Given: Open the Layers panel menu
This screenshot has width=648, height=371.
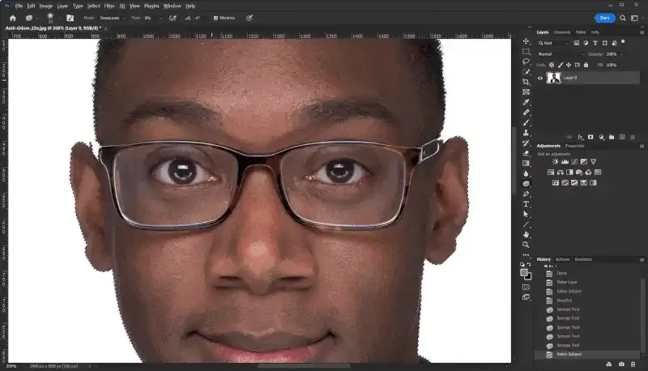Looking at the screenshot, I should pyautogui.click(x=642, y=32).
